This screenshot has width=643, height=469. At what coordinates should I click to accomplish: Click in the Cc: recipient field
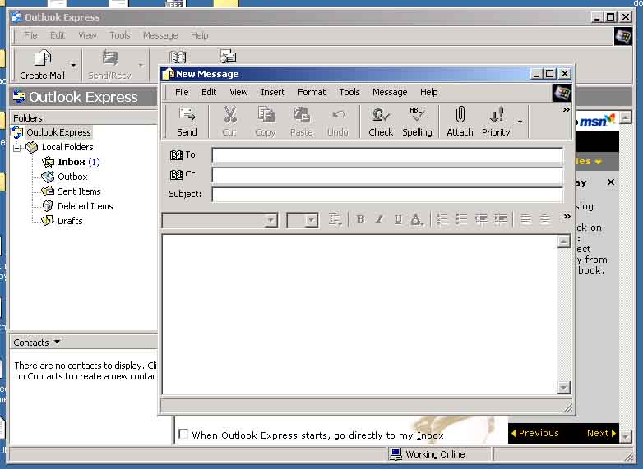[387, 175]
